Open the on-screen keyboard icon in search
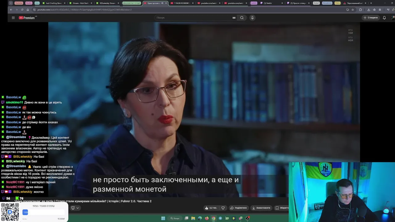This screenshot has height=222, width=395. pos(234,18)
